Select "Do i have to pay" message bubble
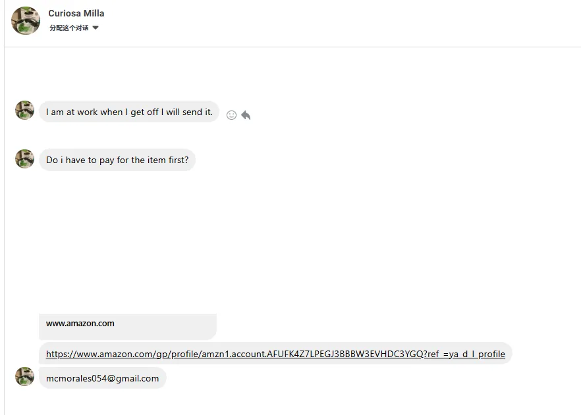The image size is (581, 415). (x=117, y=160)
